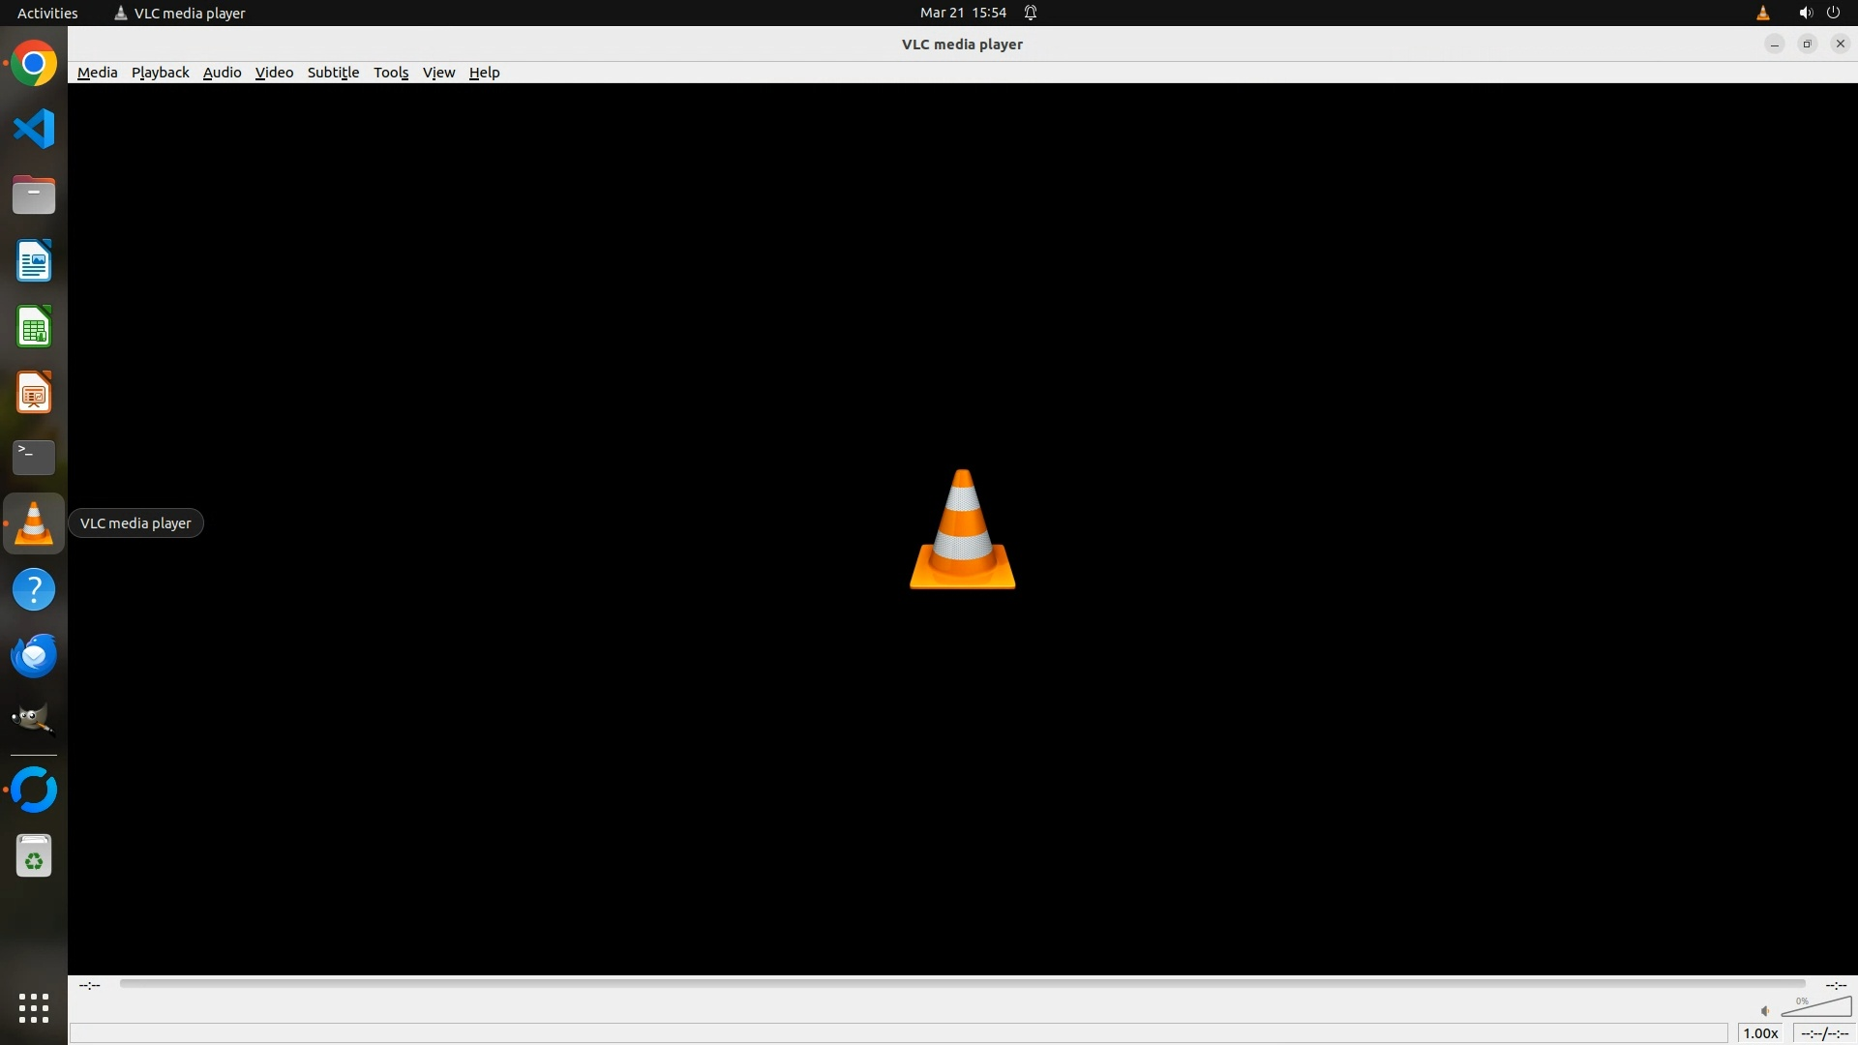
Task: Mute audio with the speaker icon
Action: pyautogui.click(x=1764, y=1011)
